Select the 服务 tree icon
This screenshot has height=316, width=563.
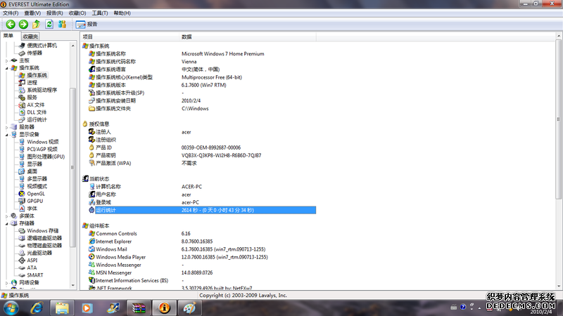(22, 98)
